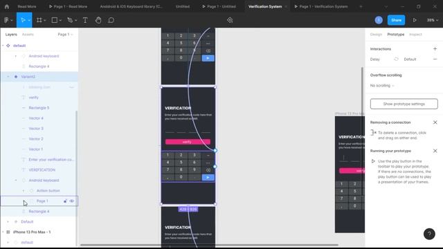Switch to the Layers tab

[x=11, y=35]
